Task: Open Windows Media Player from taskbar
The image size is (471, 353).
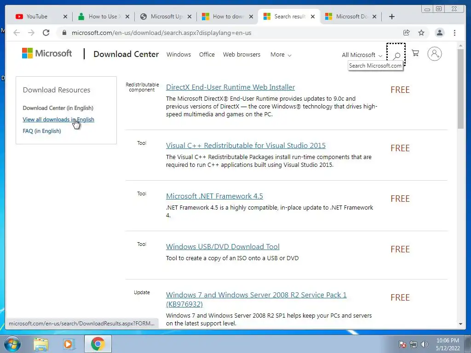Action: coord(69,344)
